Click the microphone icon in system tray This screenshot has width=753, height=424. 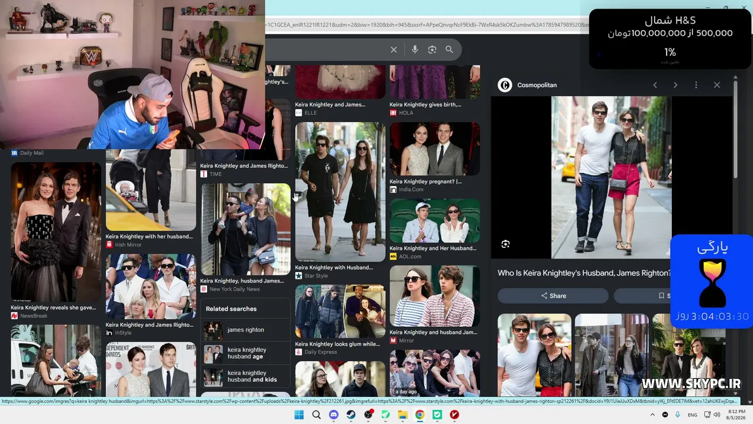678,415
